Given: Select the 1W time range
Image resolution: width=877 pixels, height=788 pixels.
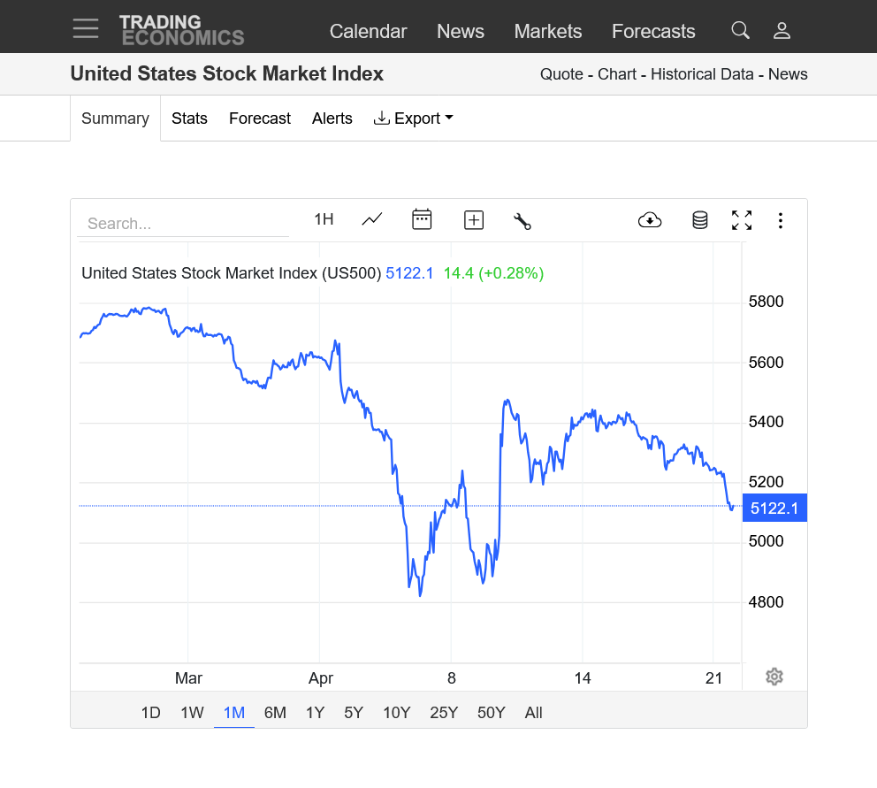Looking at the screenshot, I should coord(193,713).
